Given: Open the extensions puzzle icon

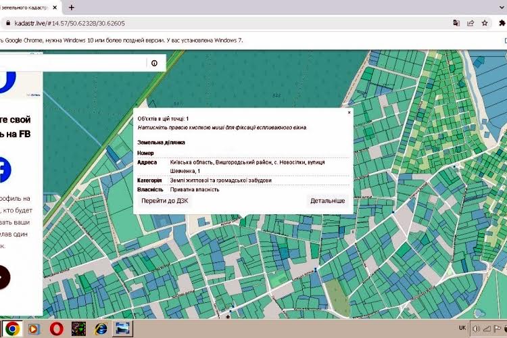Looking at the screenshot, I should click(502, 23).
